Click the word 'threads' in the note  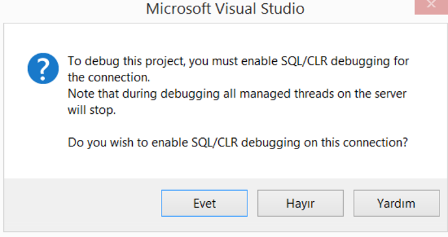point(314,94)
